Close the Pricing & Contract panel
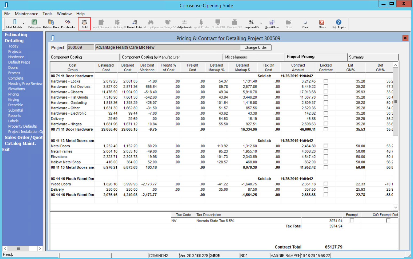Image resolution: width=413 pixels, height=259 pixels. (405, 38)
